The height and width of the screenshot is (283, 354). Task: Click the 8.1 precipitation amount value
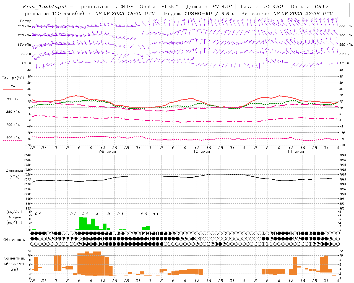(85, 214)
